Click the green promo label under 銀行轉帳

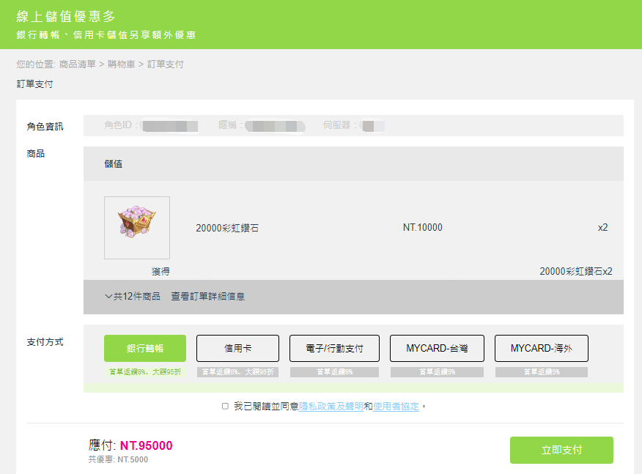point(145,372)
